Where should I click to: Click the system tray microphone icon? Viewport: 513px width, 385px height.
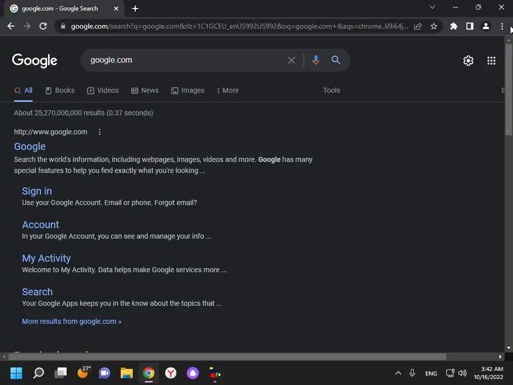412,373
